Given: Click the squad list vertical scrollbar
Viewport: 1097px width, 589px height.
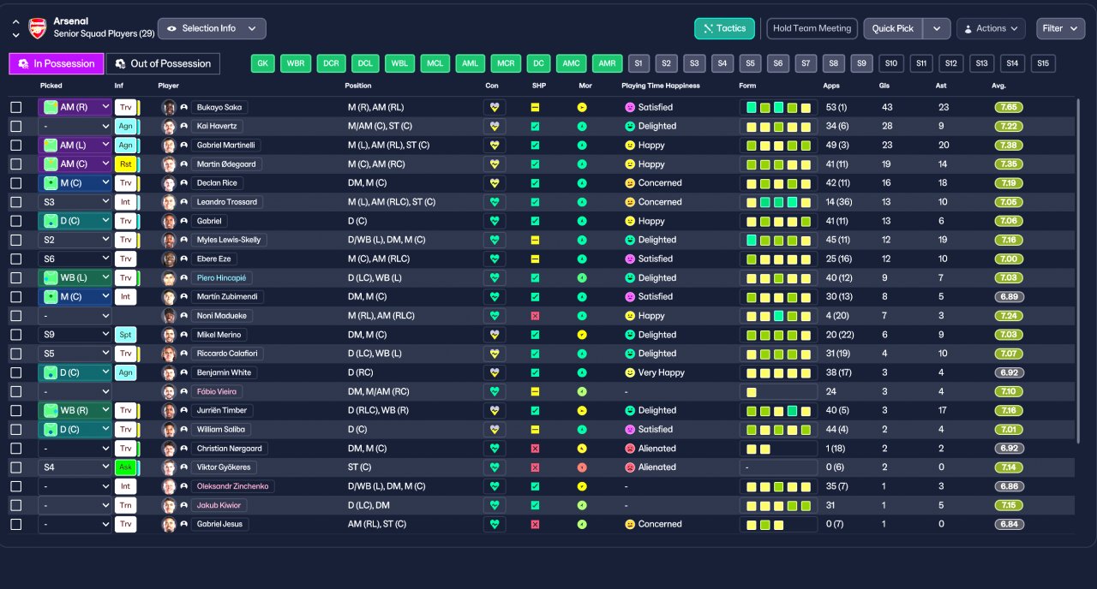Looking at the screenshot, I should coord(1078,271).
